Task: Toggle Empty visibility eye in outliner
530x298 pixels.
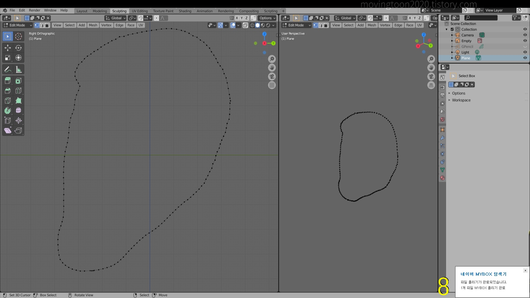Action: tap(525, 41)
